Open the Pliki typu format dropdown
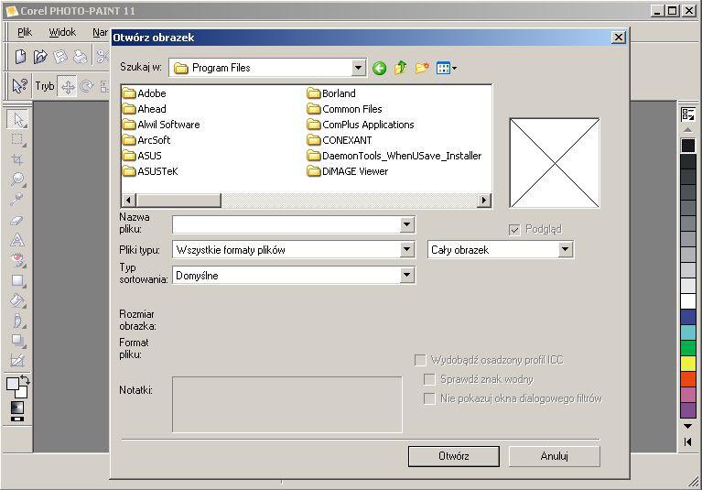702x490 pixels. (x=406, y=249)
